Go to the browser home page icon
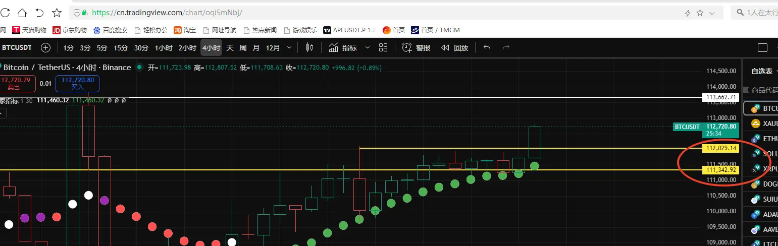 tap(22, 13)
